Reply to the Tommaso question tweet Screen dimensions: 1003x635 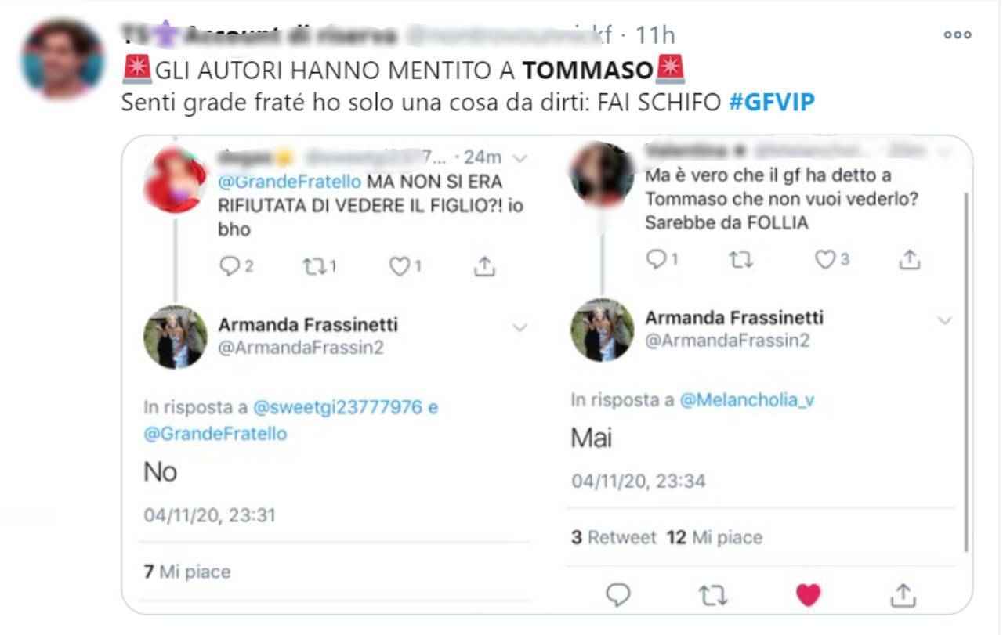pyautogui.click(x=656, y=259)
